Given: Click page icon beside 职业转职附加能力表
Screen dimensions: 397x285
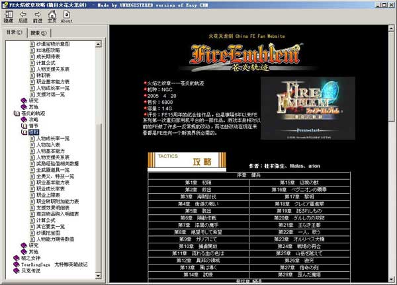Looking at the screenshot, I should tap(32, 201).
